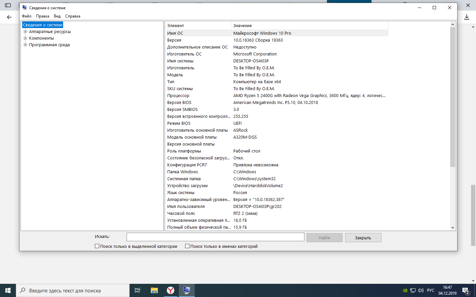
Task: Open the Правка menu
Action: 43,16
